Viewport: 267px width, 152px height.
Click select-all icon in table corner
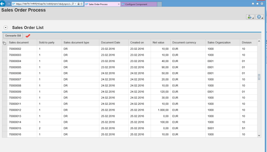[4, 43]
